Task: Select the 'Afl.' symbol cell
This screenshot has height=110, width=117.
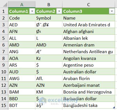Action: pos(49,78)
